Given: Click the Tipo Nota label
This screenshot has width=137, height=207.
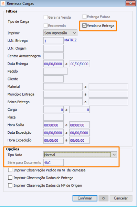Looking at the screenshot, I should pos(15,155).
